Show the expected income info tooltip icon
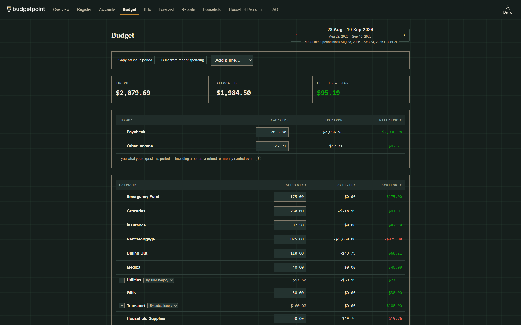Image resolution: width=521 pixels, height=325 pixels. tap(258, 159)
